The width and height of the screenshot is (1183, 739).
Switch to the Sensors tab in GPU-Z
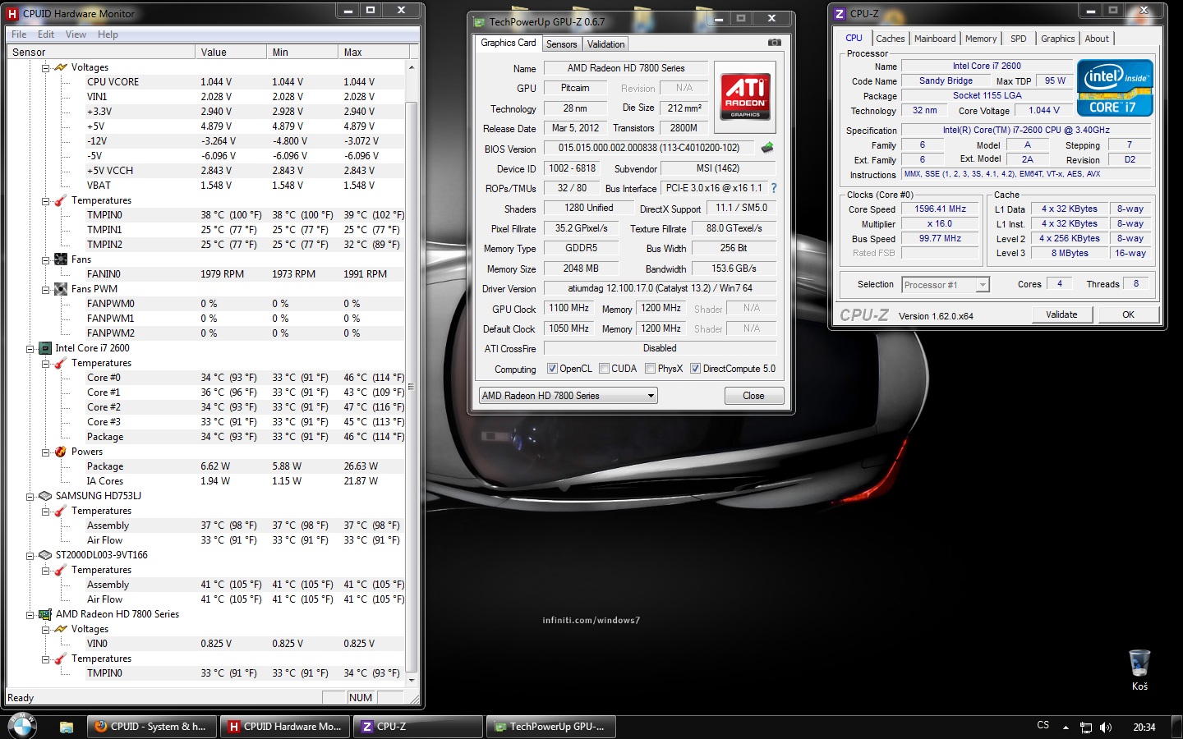tap(561, 44)
